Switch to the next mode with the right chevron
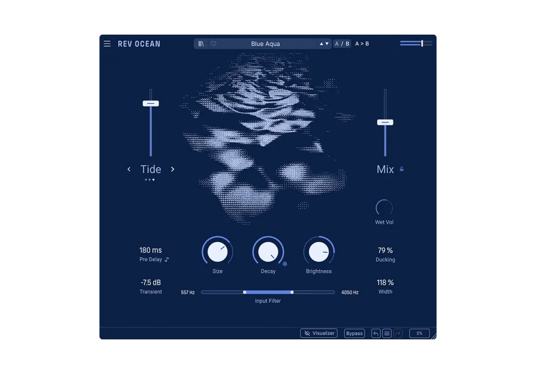Viewport: 536px width, 374px height. [173, 169]
